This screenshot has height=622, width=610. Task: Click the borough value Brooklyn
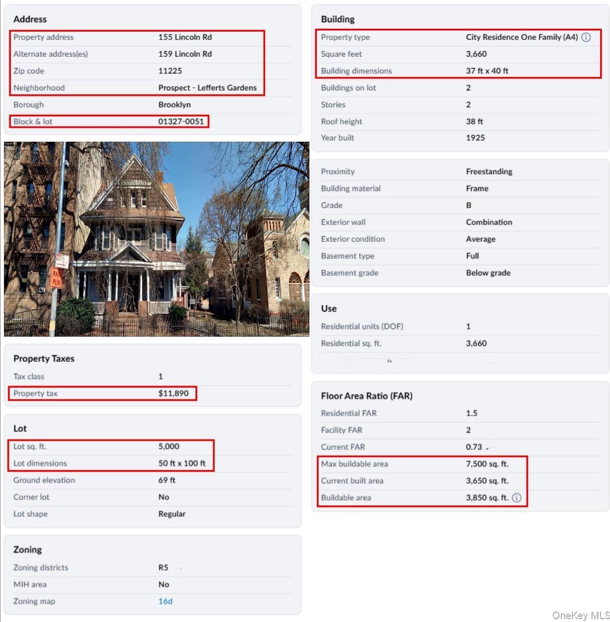[175, 105]
